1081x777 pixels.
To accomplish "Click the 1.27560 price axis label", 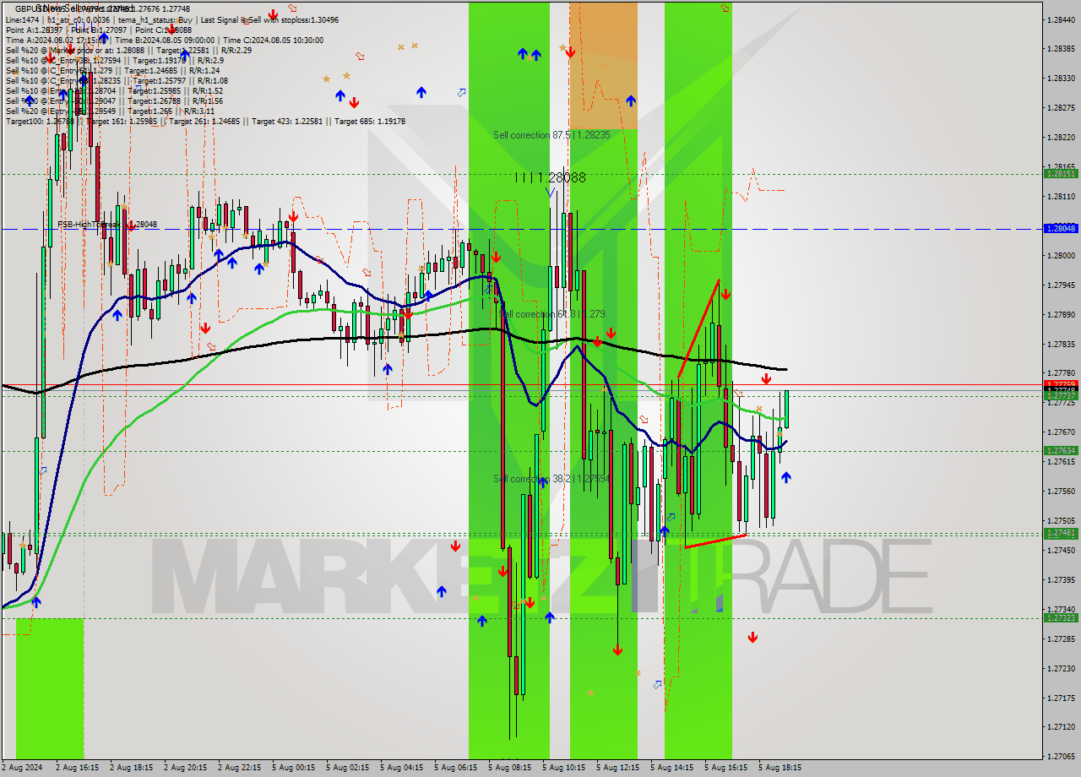I will 1061,491.
